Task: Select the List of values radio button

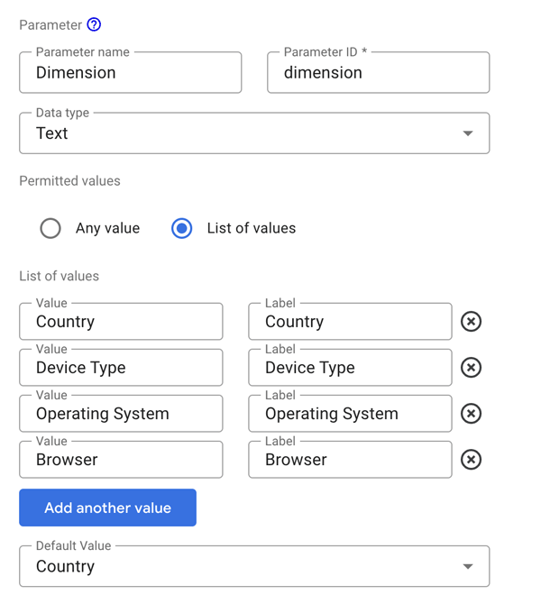Action: [182, 228]
